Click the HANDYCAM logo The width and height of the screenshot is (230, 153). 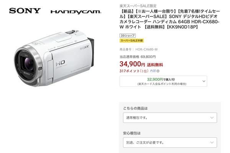(x=76, y=12)
